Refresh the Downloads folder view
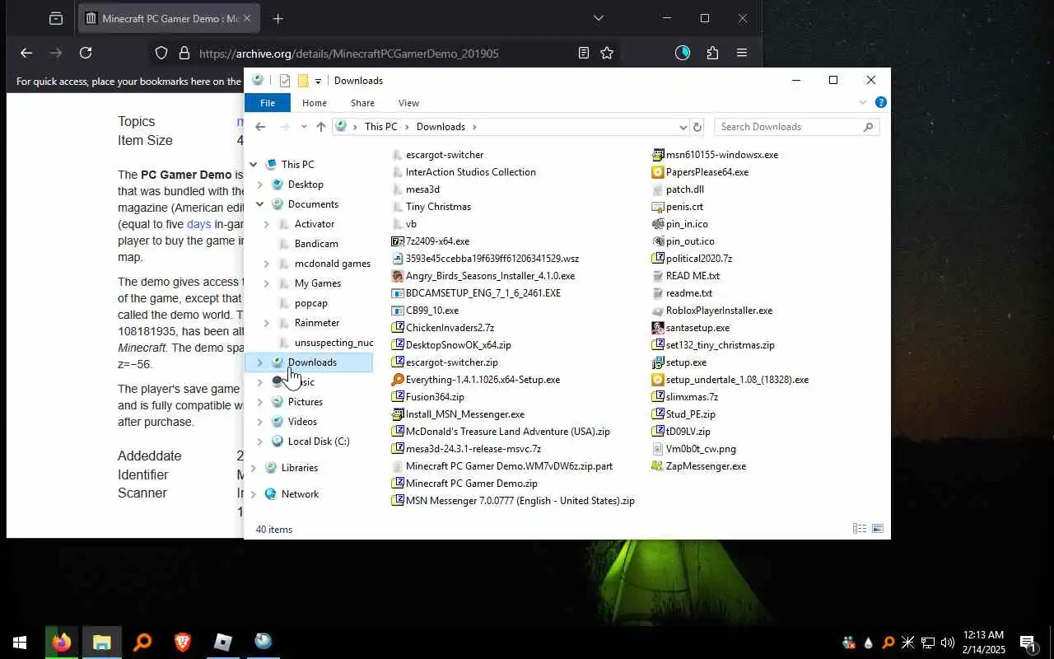Viewport: 1054px width, 659px height. pyautogui.click(x=697, y=127)
